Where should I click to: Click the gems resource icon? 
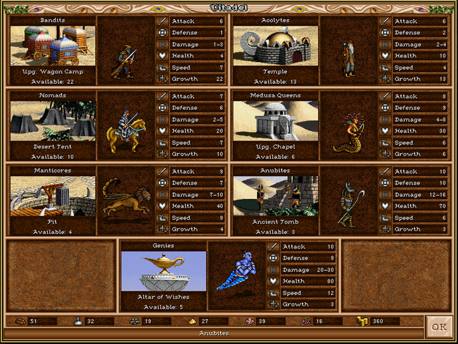306,321
